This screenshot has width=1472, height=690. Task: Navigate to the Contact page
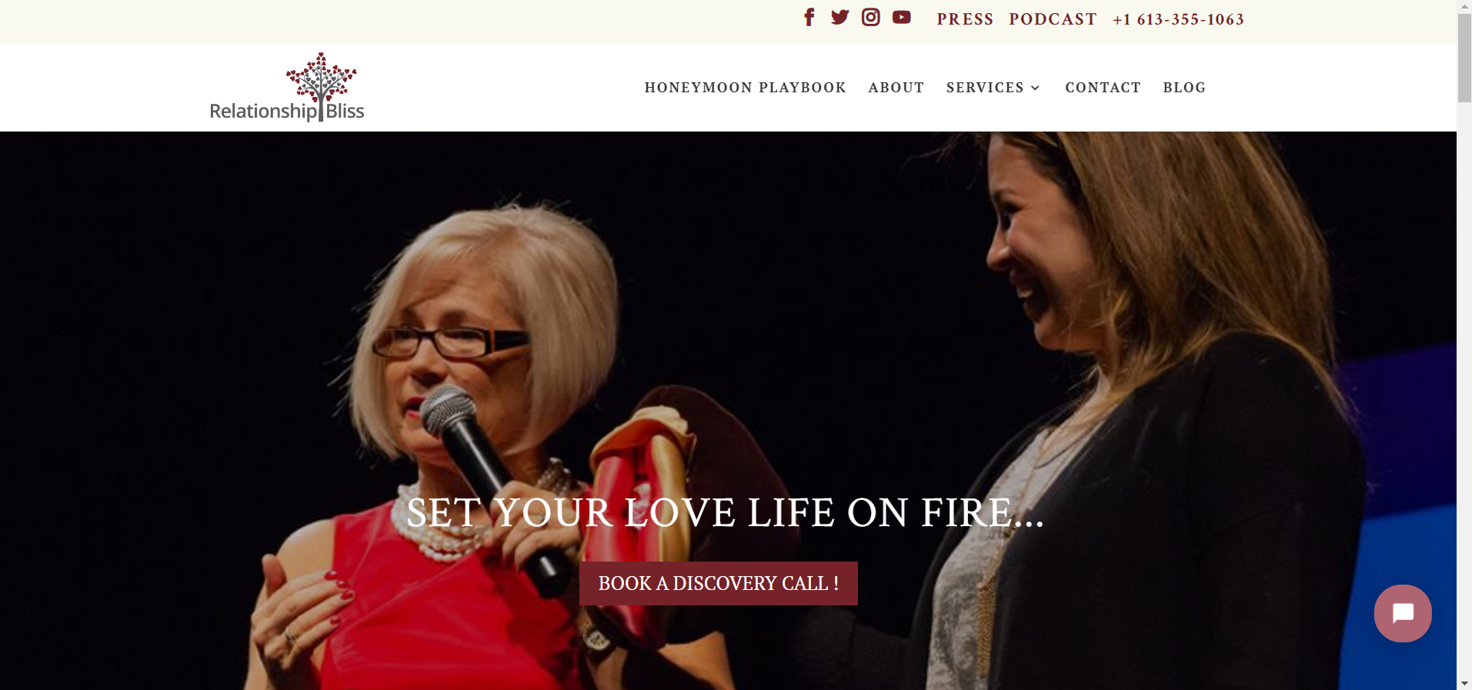[x=1103, y=88]
